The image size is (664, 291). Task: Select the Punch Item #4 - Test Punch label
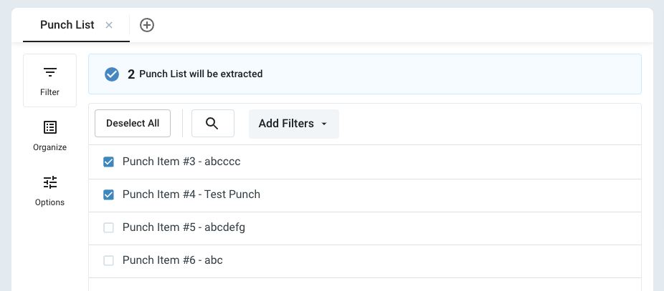pyautogui.click(x=191, y=194)
